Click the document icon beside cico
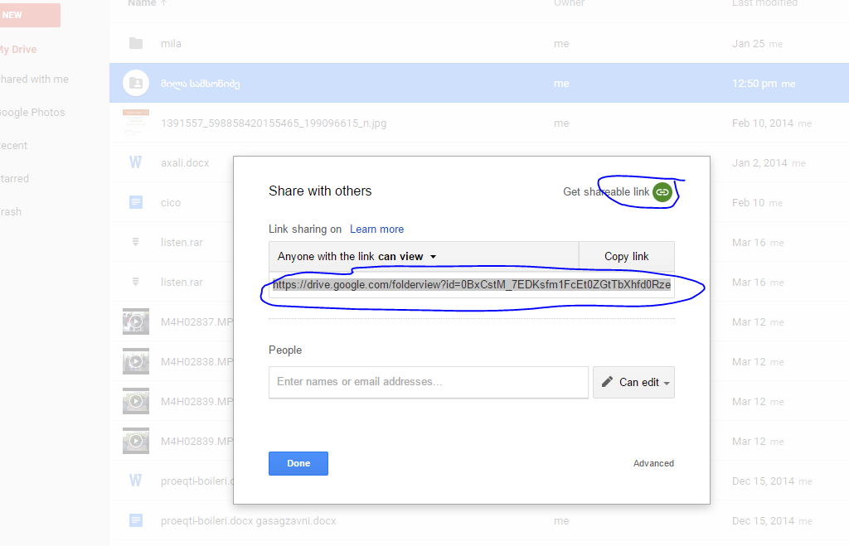Screen dimensions: 849x546 [136, 202]
